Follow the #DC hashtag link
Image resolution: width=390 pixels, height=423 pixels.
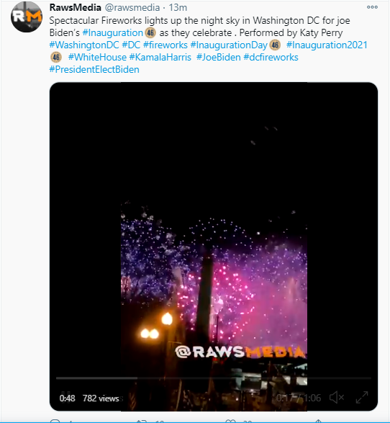[131, 45]
